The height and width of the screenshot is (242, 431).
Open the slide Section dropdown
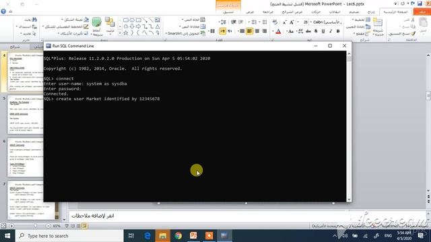coord(362,34)
